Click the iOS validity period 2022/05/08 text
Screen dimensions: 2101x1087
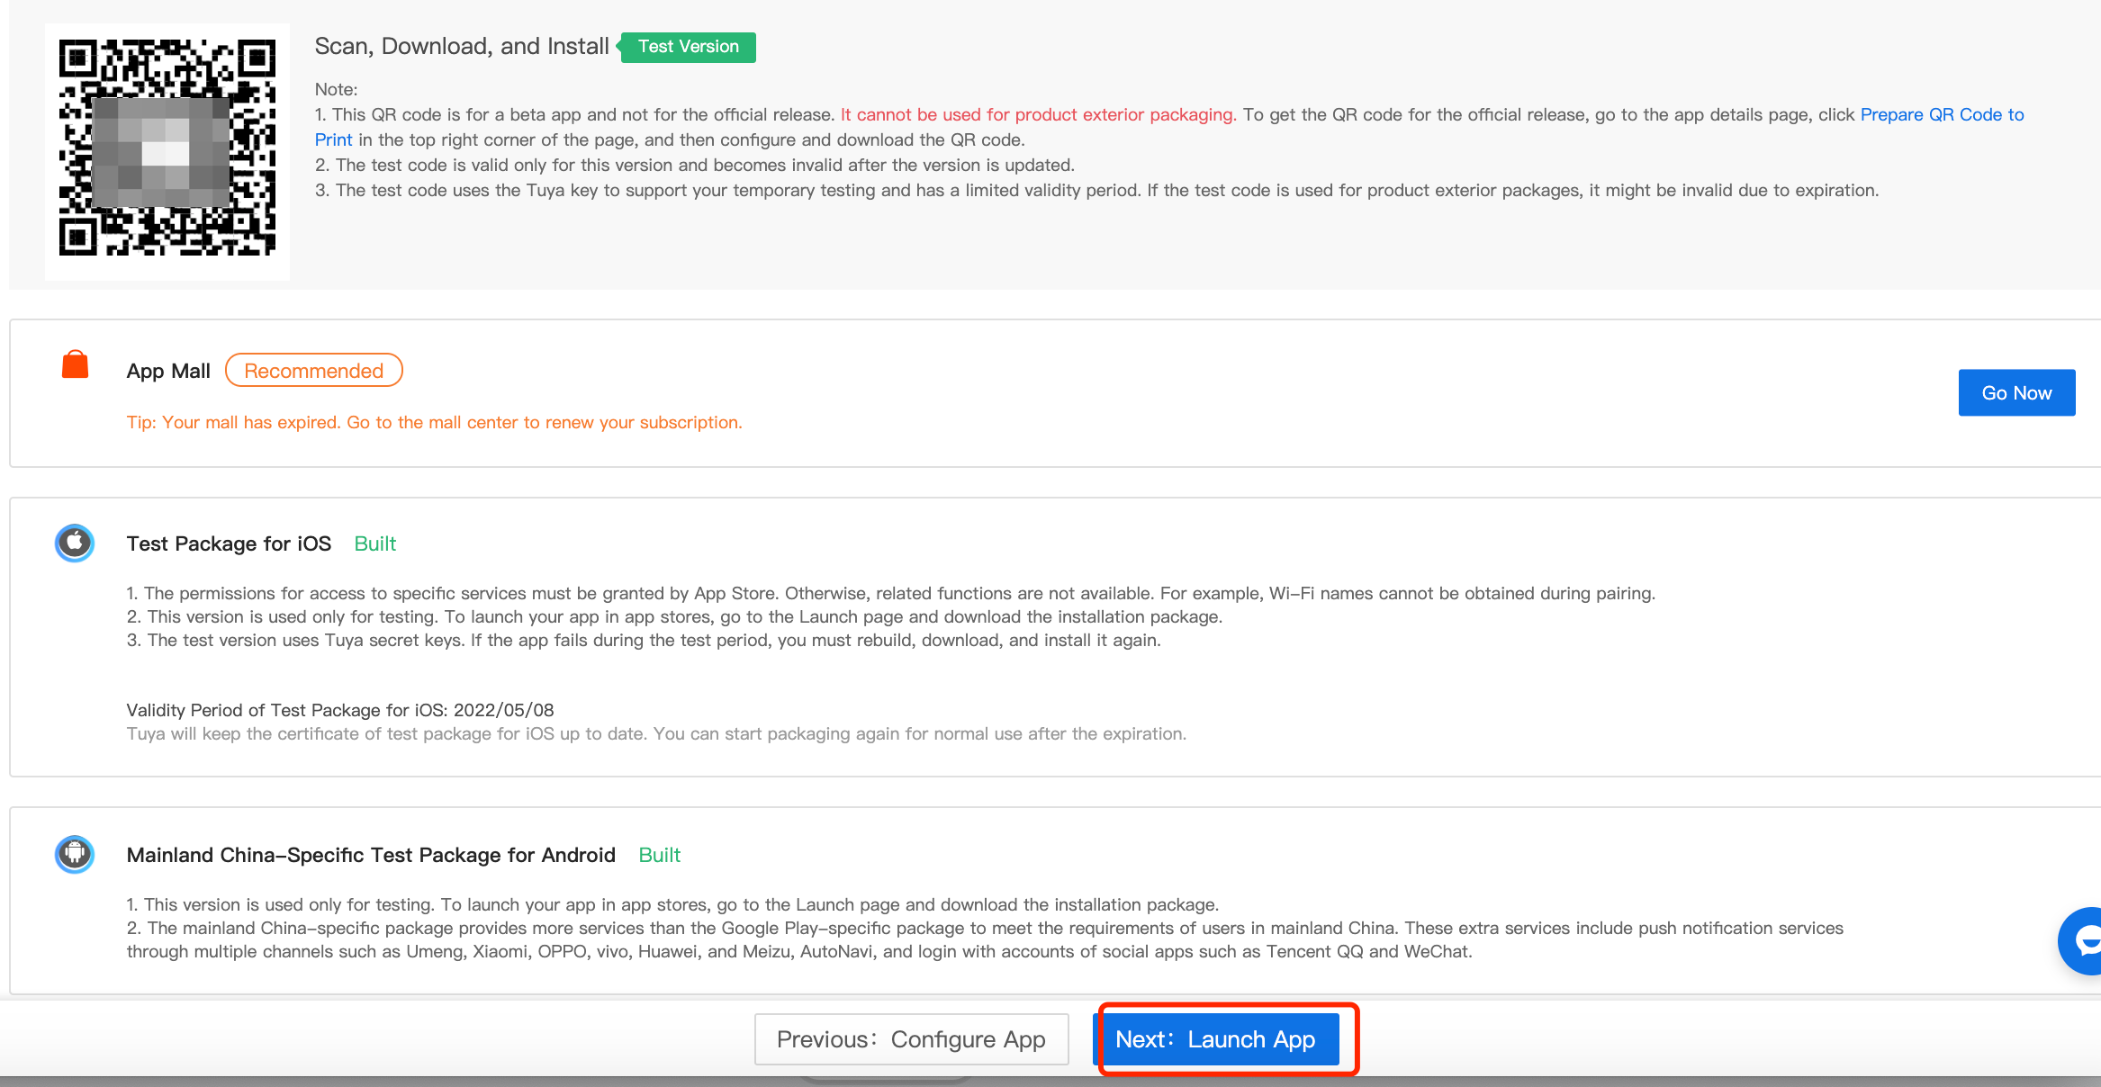340,710
